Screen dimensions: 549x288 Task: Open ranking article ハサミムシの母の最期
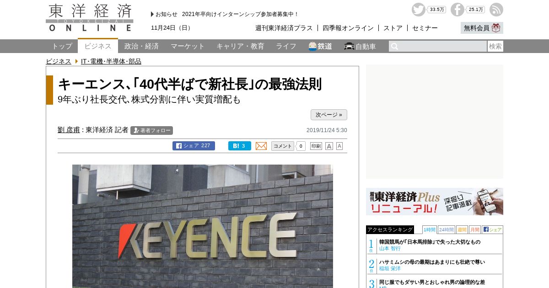click(432, 262)
